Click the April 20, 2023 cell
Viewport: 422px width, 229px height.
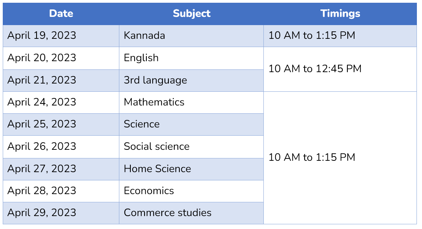[x=61, y=58]
